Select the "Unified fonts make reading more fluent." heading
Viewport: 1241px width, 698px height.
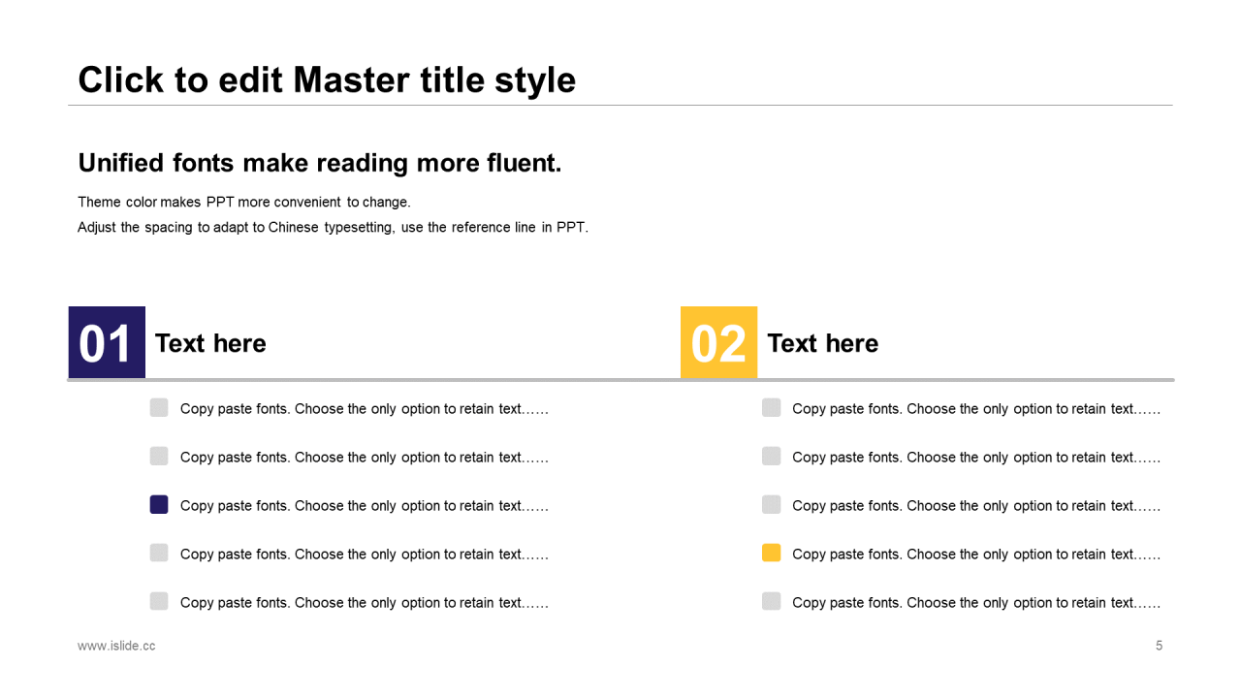pos(320,163)
